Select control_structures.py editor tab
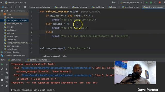This screenshot has width=165, height=92. pyautogui.click(x=154, y=7)
